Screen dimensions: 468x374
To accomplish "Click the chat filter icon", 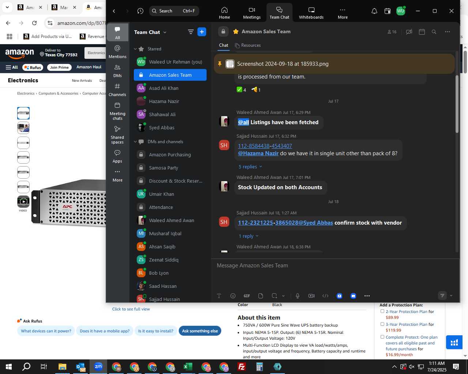I will click(190, 32).
